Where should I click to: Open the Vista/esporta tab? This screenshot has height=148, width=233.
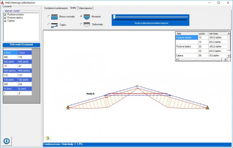pyautogui.click(x=86, y=8)
